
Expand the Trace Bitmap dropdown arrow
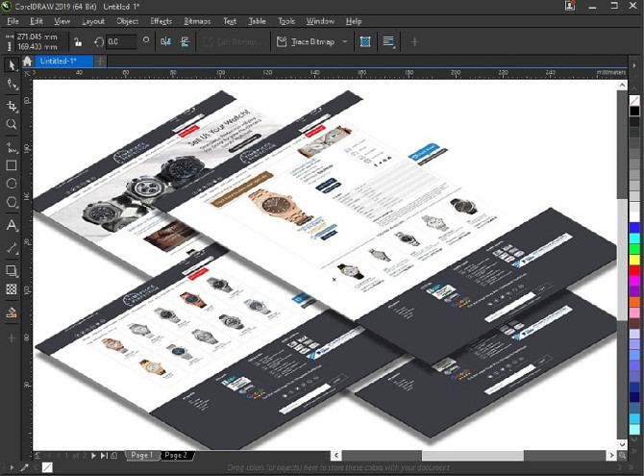click(x=345, y=41)
